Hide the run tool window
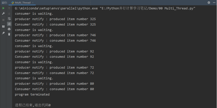This screenshot has height=108, width=217. [x=214, y=3]
